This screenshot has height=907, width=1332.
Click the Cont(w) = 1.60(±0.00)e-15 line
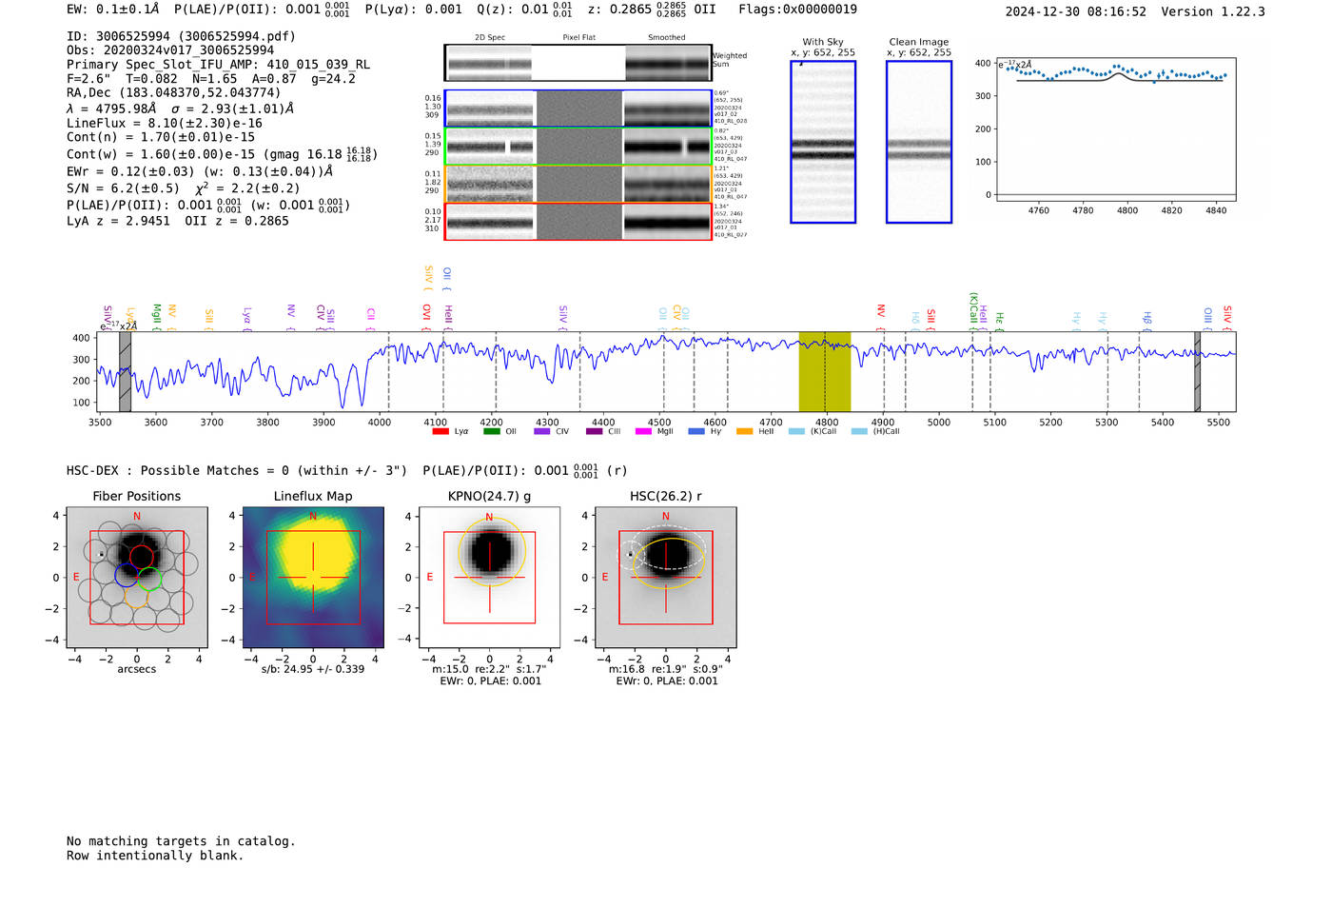tap(222, 154)
